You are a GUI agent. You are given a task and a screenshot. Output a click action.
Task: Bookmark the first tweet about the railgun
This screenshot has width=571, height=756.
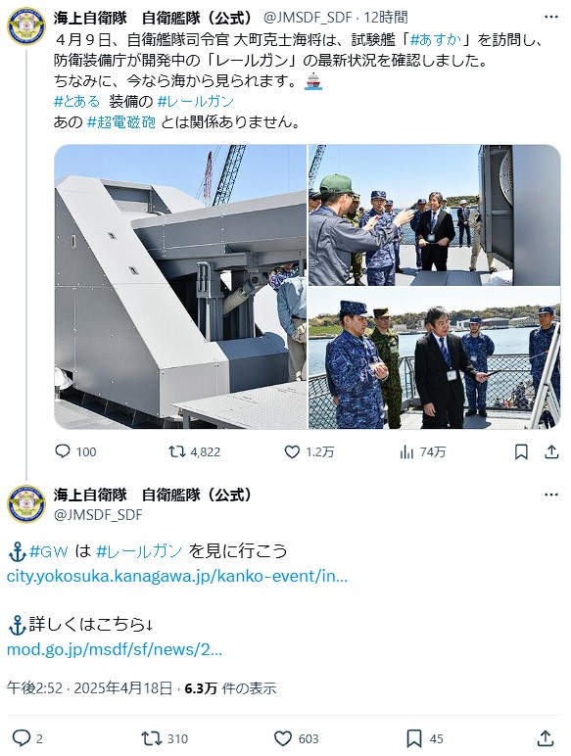(x=521, y=451)
